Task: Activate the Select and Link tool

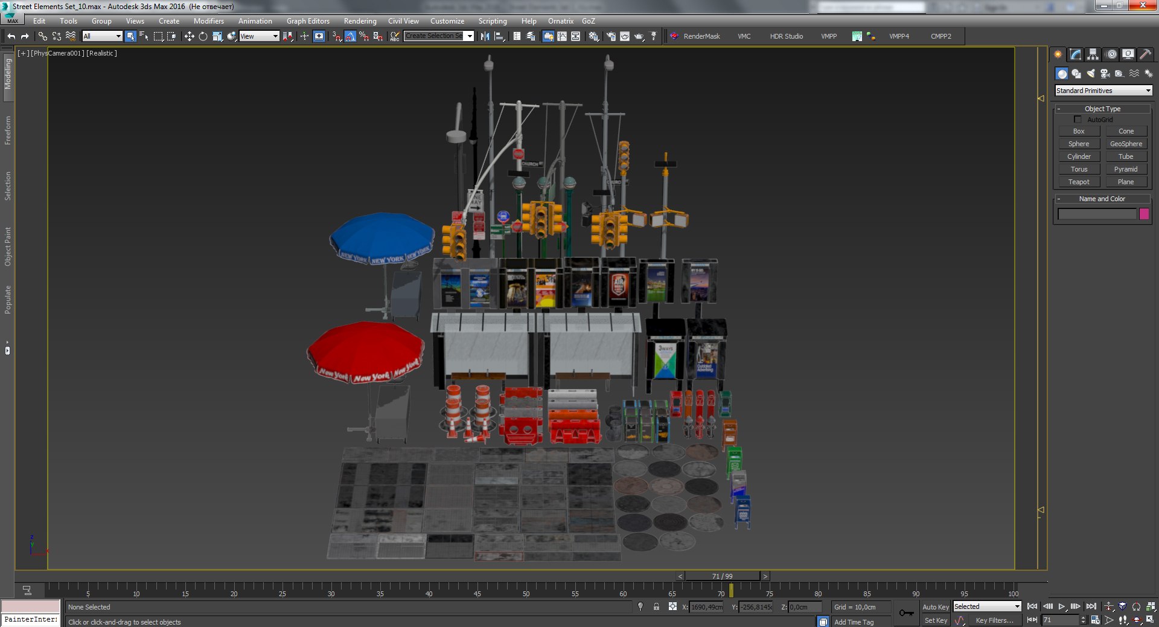Action: (x=43, y=36)
